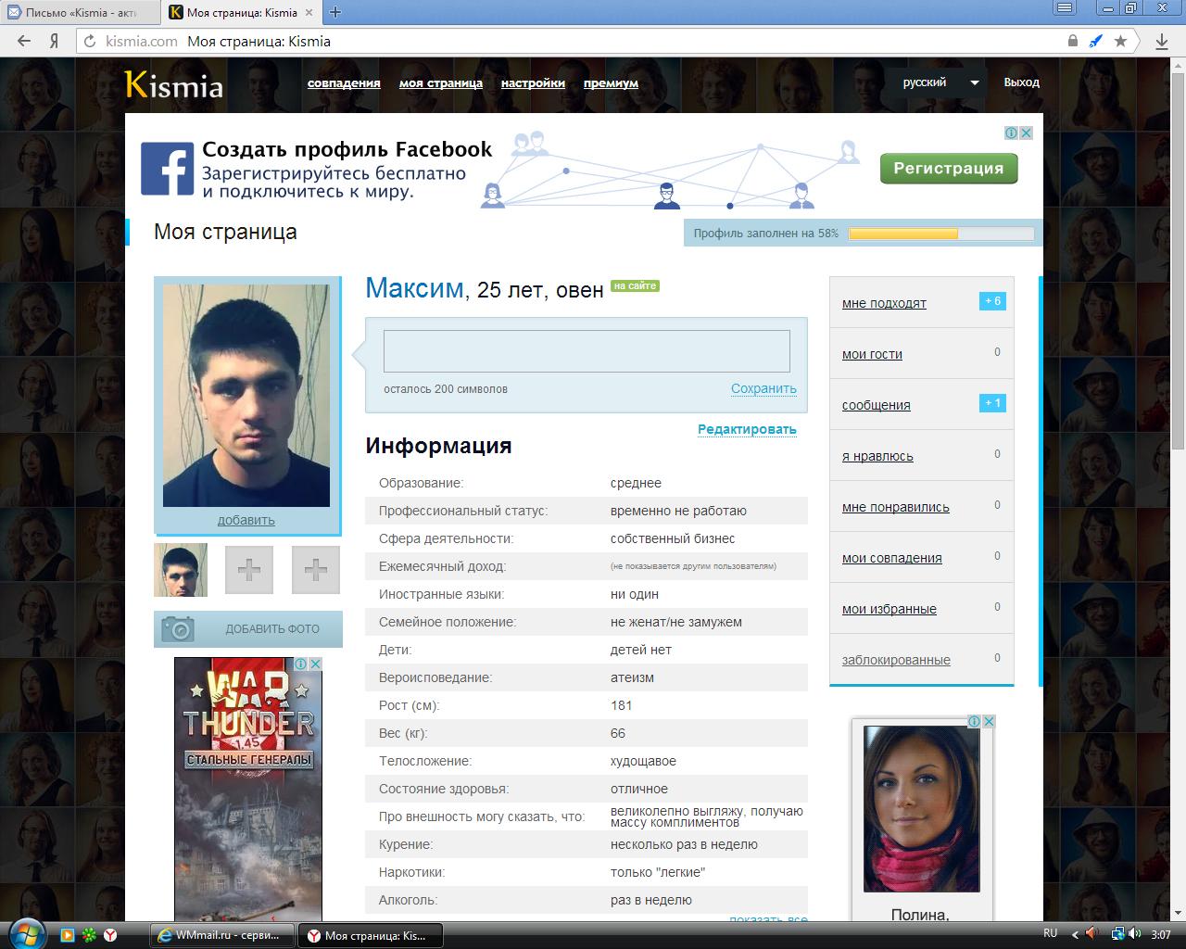Switch to 'WMmail.ru' taskbar window
This screenshot has width=1186, height=949.
pos(221,935)
